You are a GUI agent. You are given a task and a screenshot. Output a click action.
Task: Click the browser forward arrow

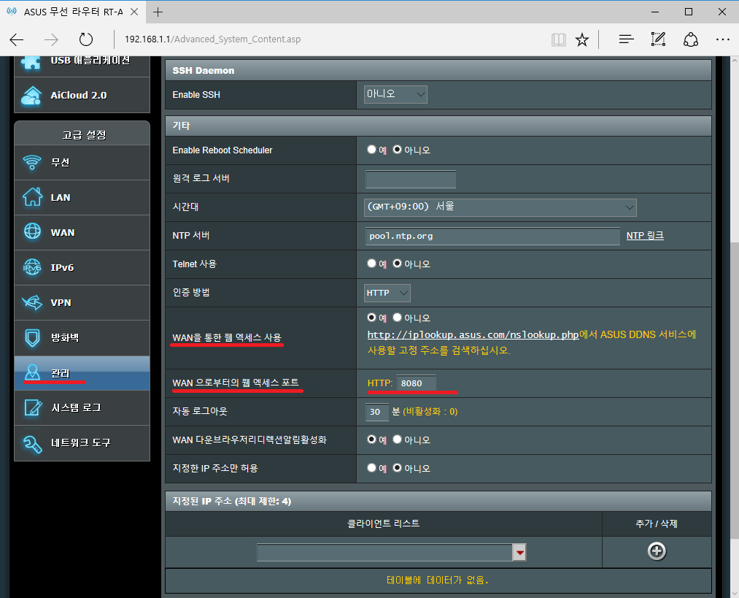point(51,39)
